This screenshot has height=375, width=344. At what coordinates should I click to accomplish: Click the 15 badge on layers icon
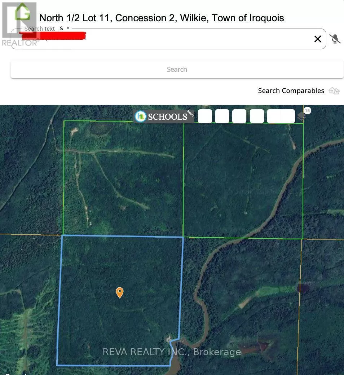coord(307,110)
